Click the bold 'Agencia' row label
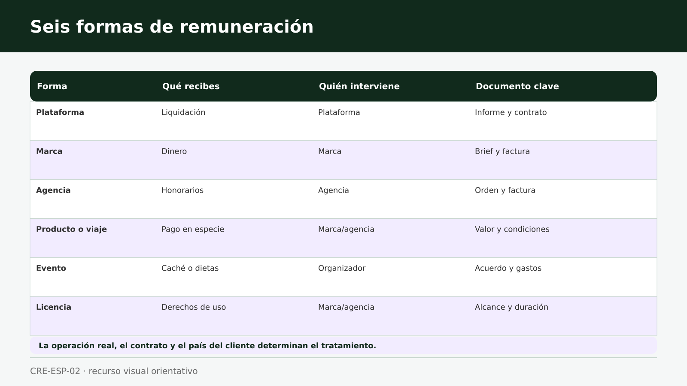The height and width of the screenshot is (386, 687). click(x=53, y=190)
